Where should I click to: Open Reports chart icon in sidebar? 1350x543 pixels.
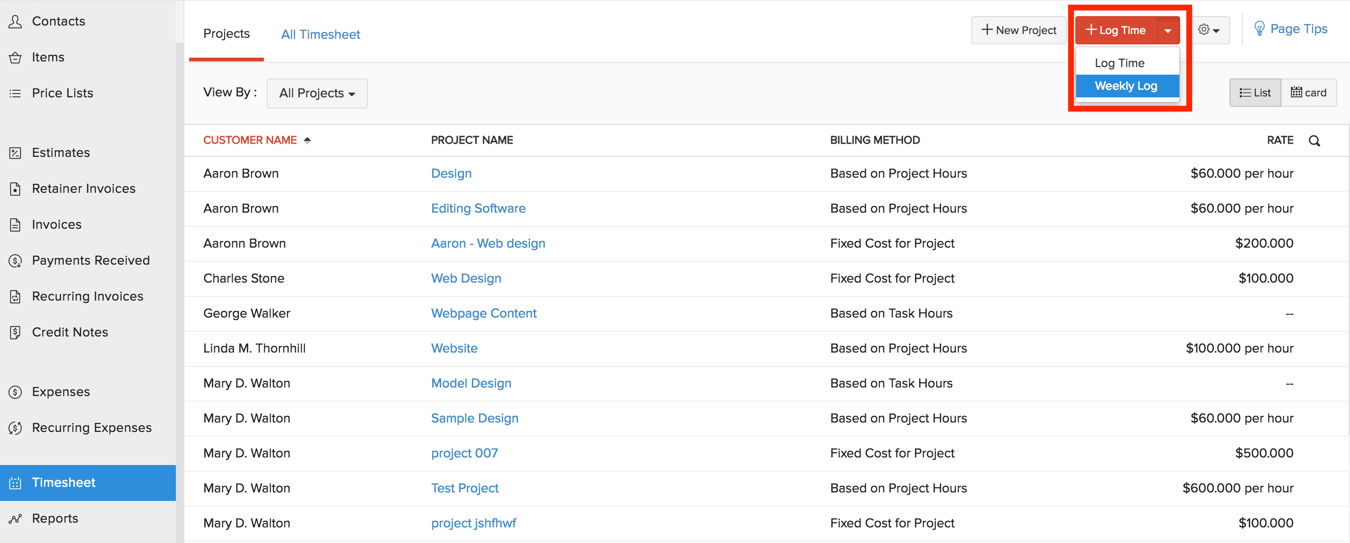[15, 518]
